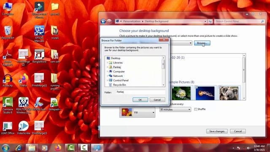
Task: Open the Recycle Bin desktop icon
Action: 8,33
